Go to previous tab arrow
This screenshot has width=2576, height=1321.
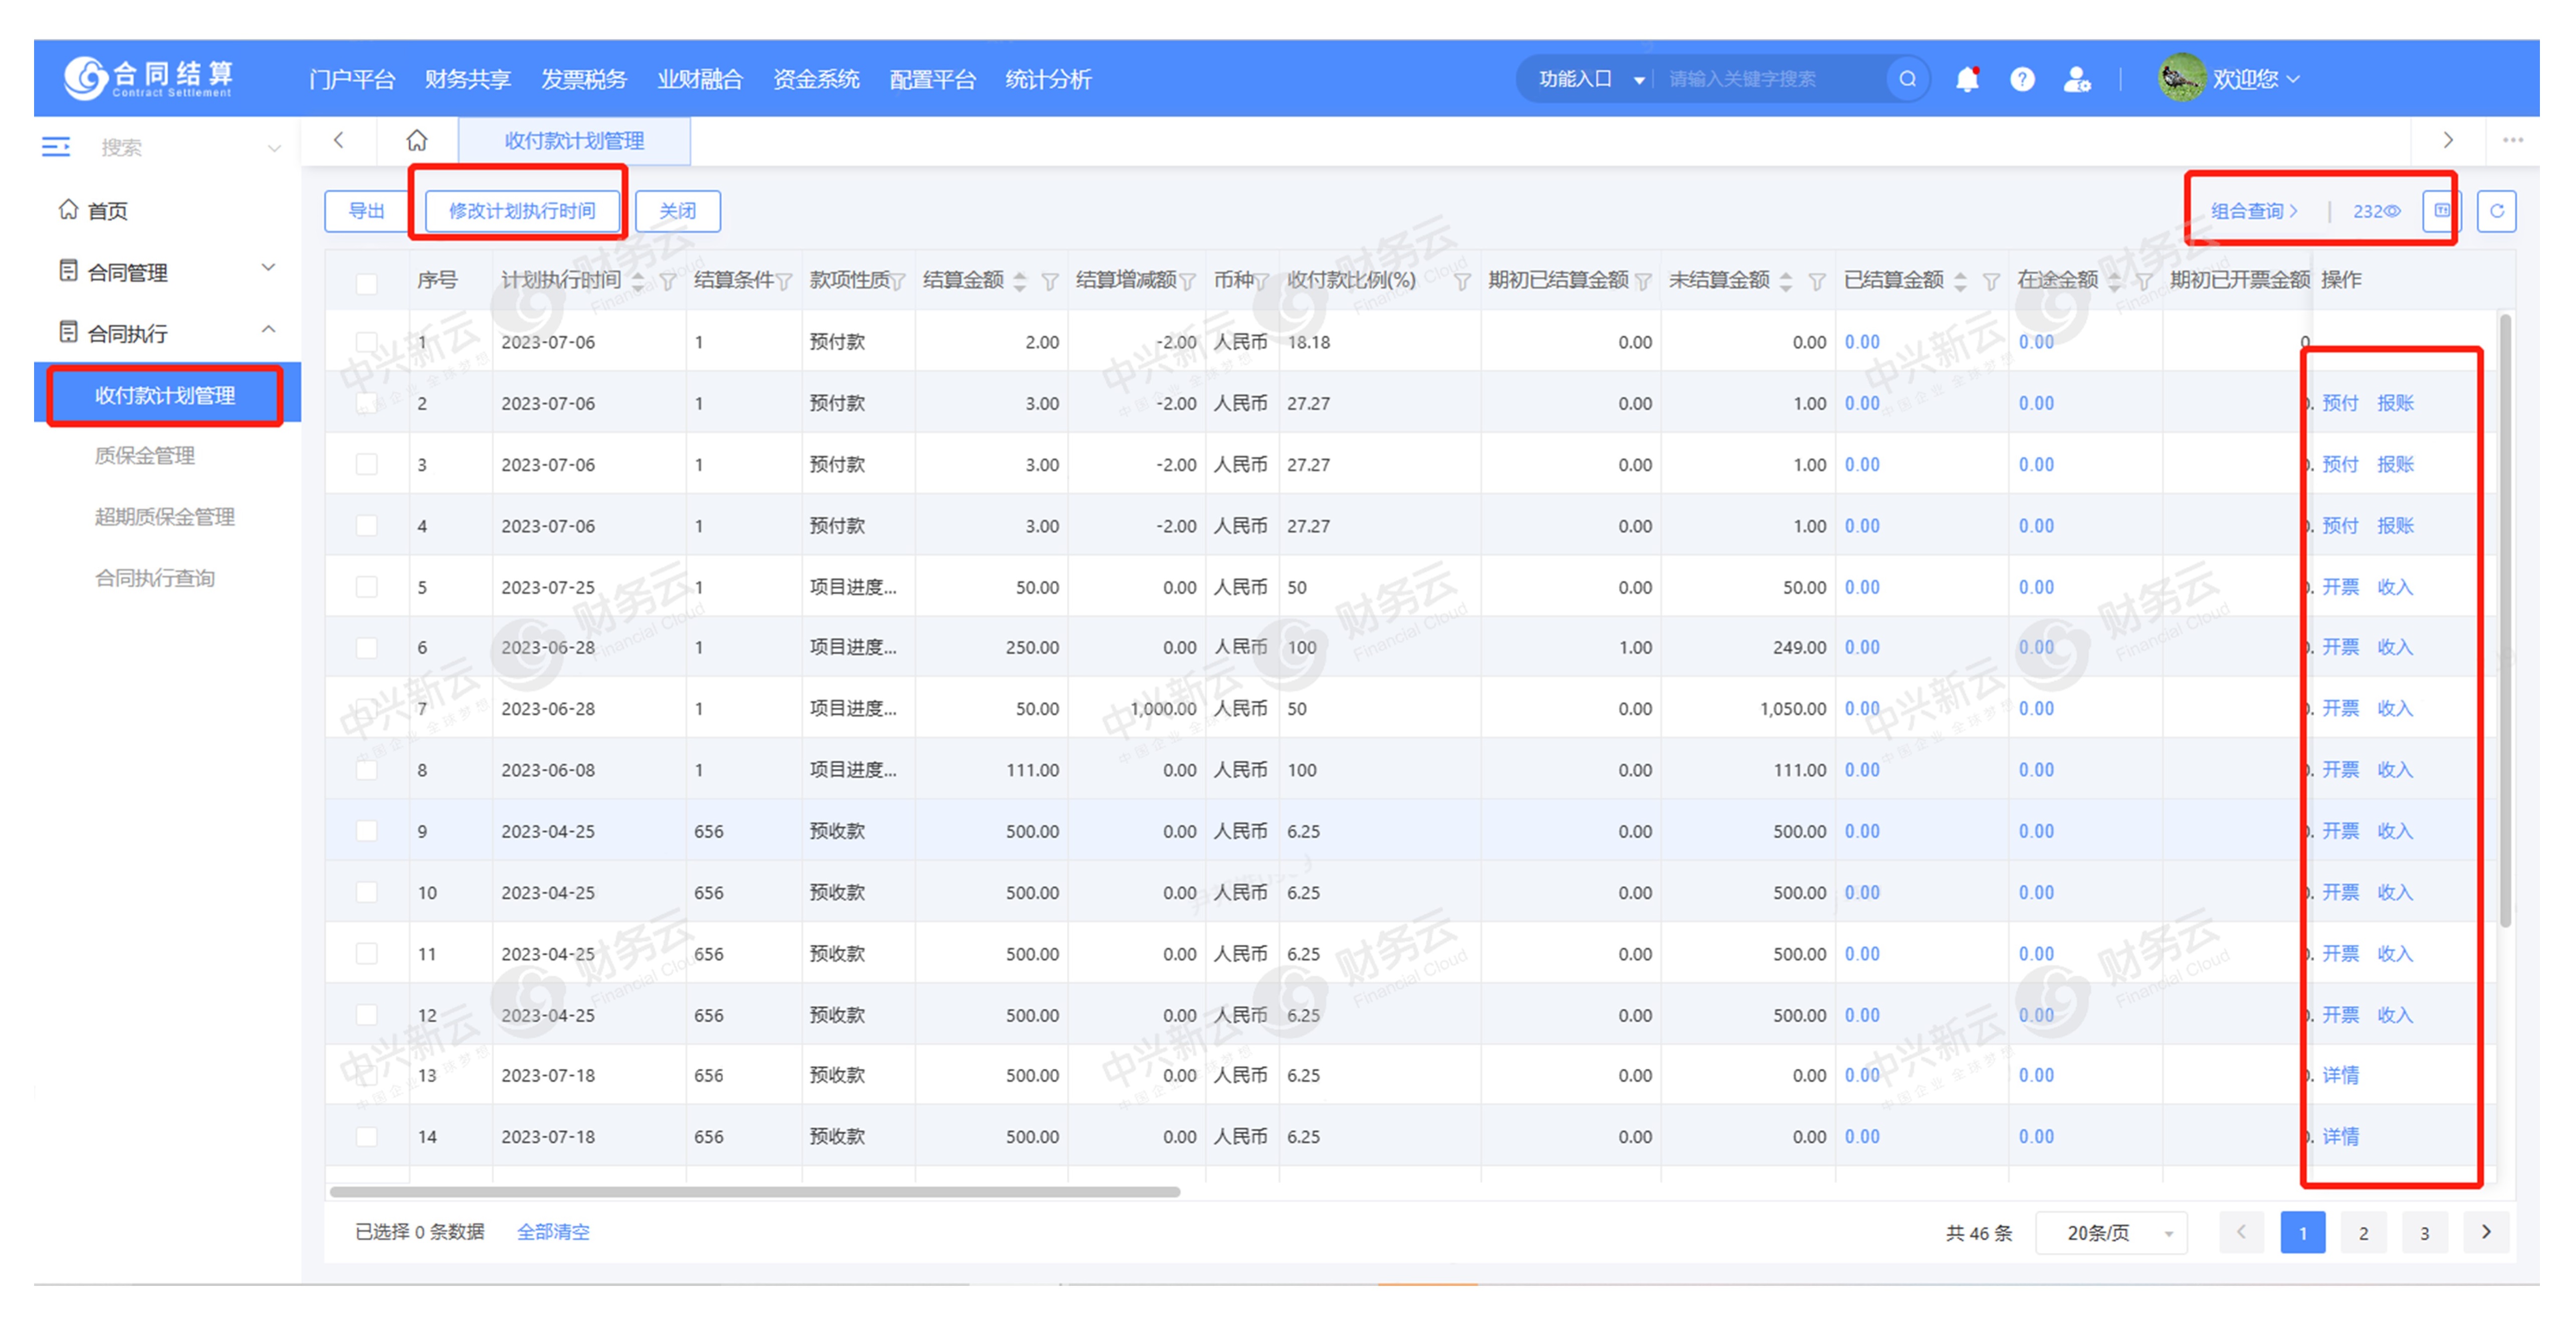tap(339, 140)
